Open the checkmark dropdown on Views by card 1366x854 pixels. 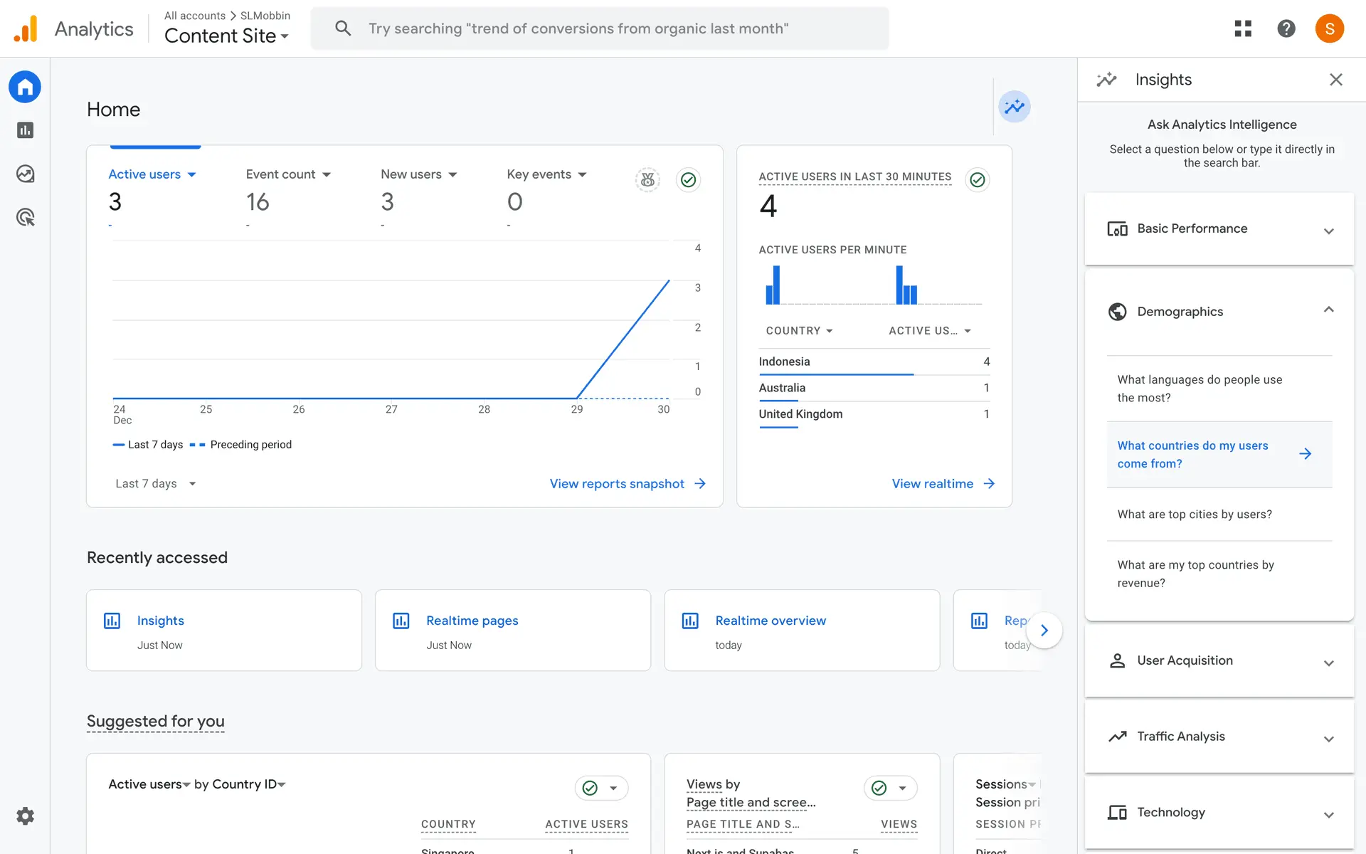[x=901, y=788]
